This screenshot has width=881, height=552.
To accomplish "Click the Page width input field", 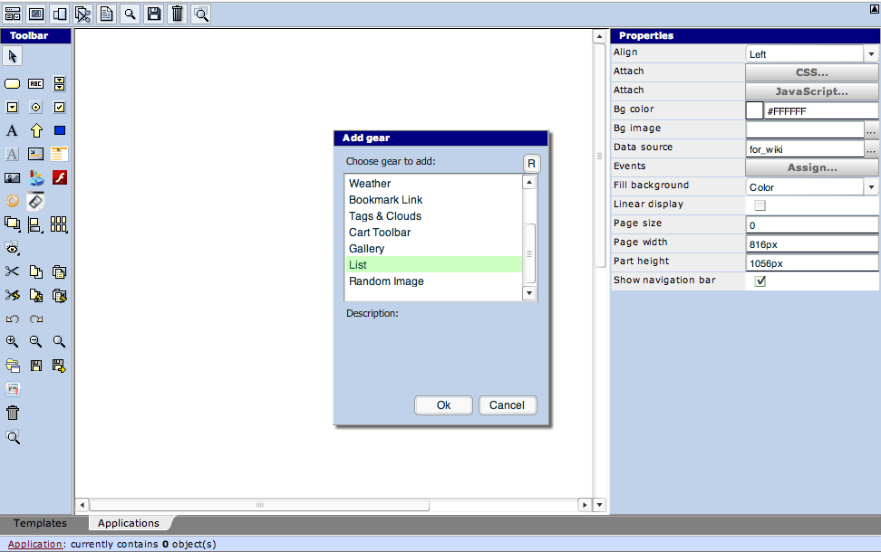I will (811, 244).
